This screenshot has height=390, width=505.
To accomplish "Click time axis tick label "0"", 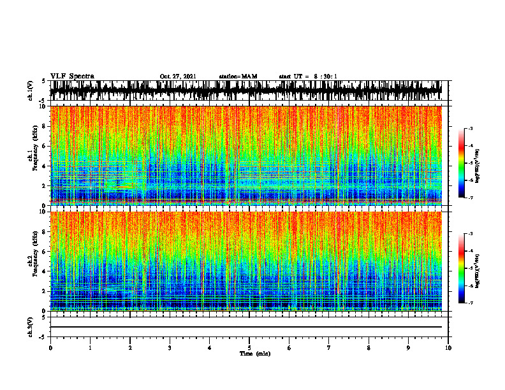I will point(50,348).
